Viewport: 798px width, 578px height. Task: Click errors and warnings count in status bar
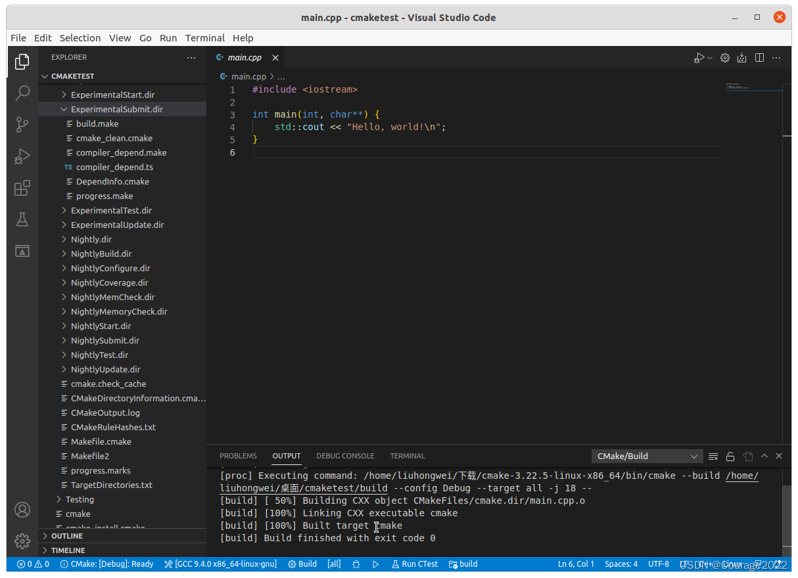(x=33, y=564)
